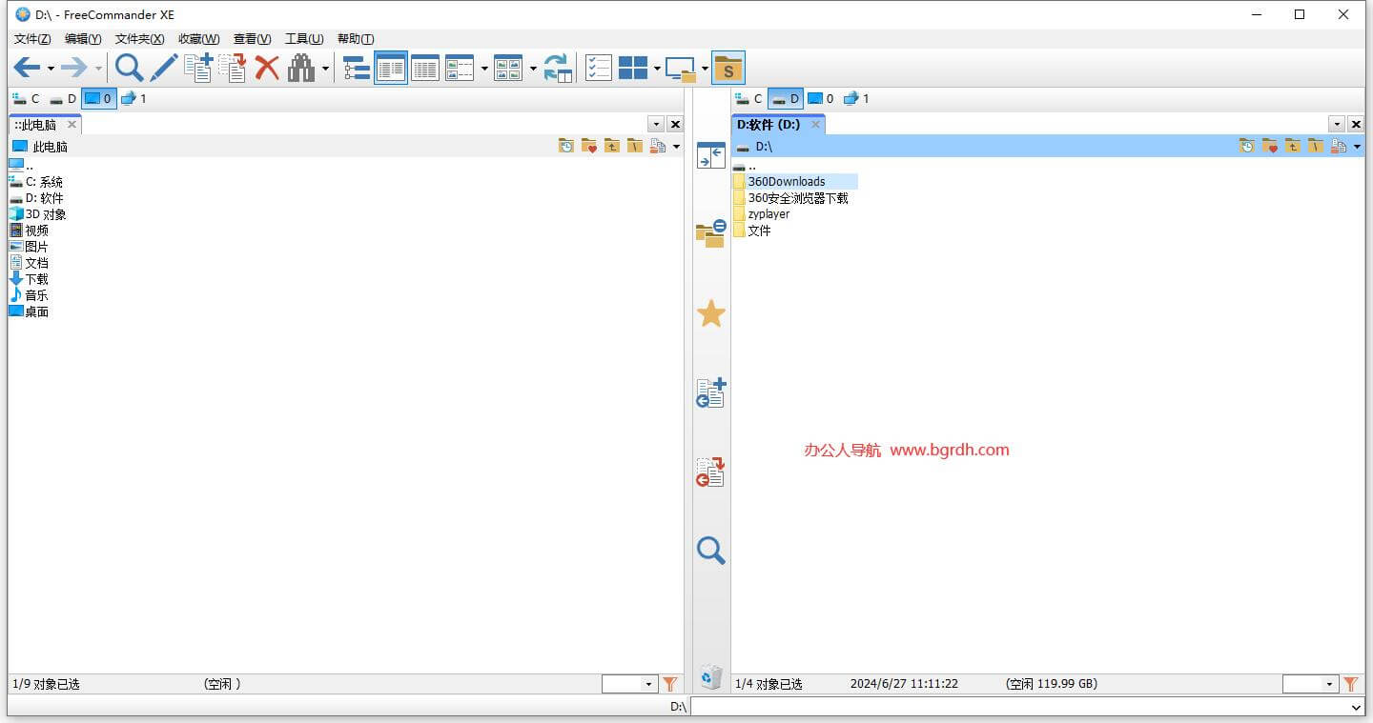
Task: Click the left panel filter input field
Action: [623, 684]
